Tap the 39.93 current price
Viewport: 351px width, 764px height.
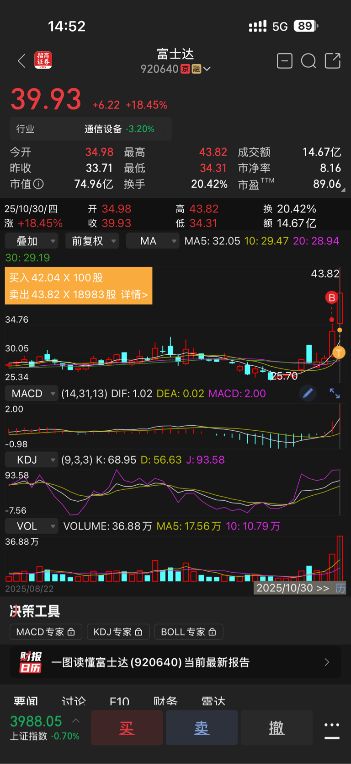tap(46, 99)
